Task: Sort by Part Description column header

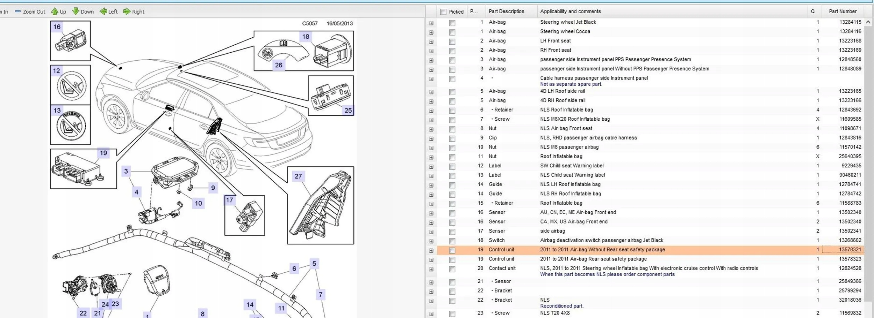Action: (511, 12)
